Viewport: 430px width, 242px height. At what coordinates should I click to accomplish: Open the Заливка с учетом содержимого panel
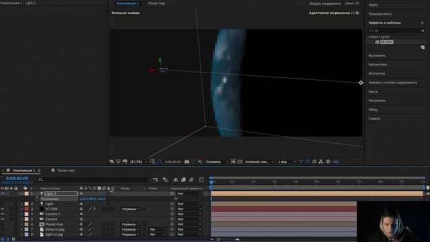(x=392, y=82)
